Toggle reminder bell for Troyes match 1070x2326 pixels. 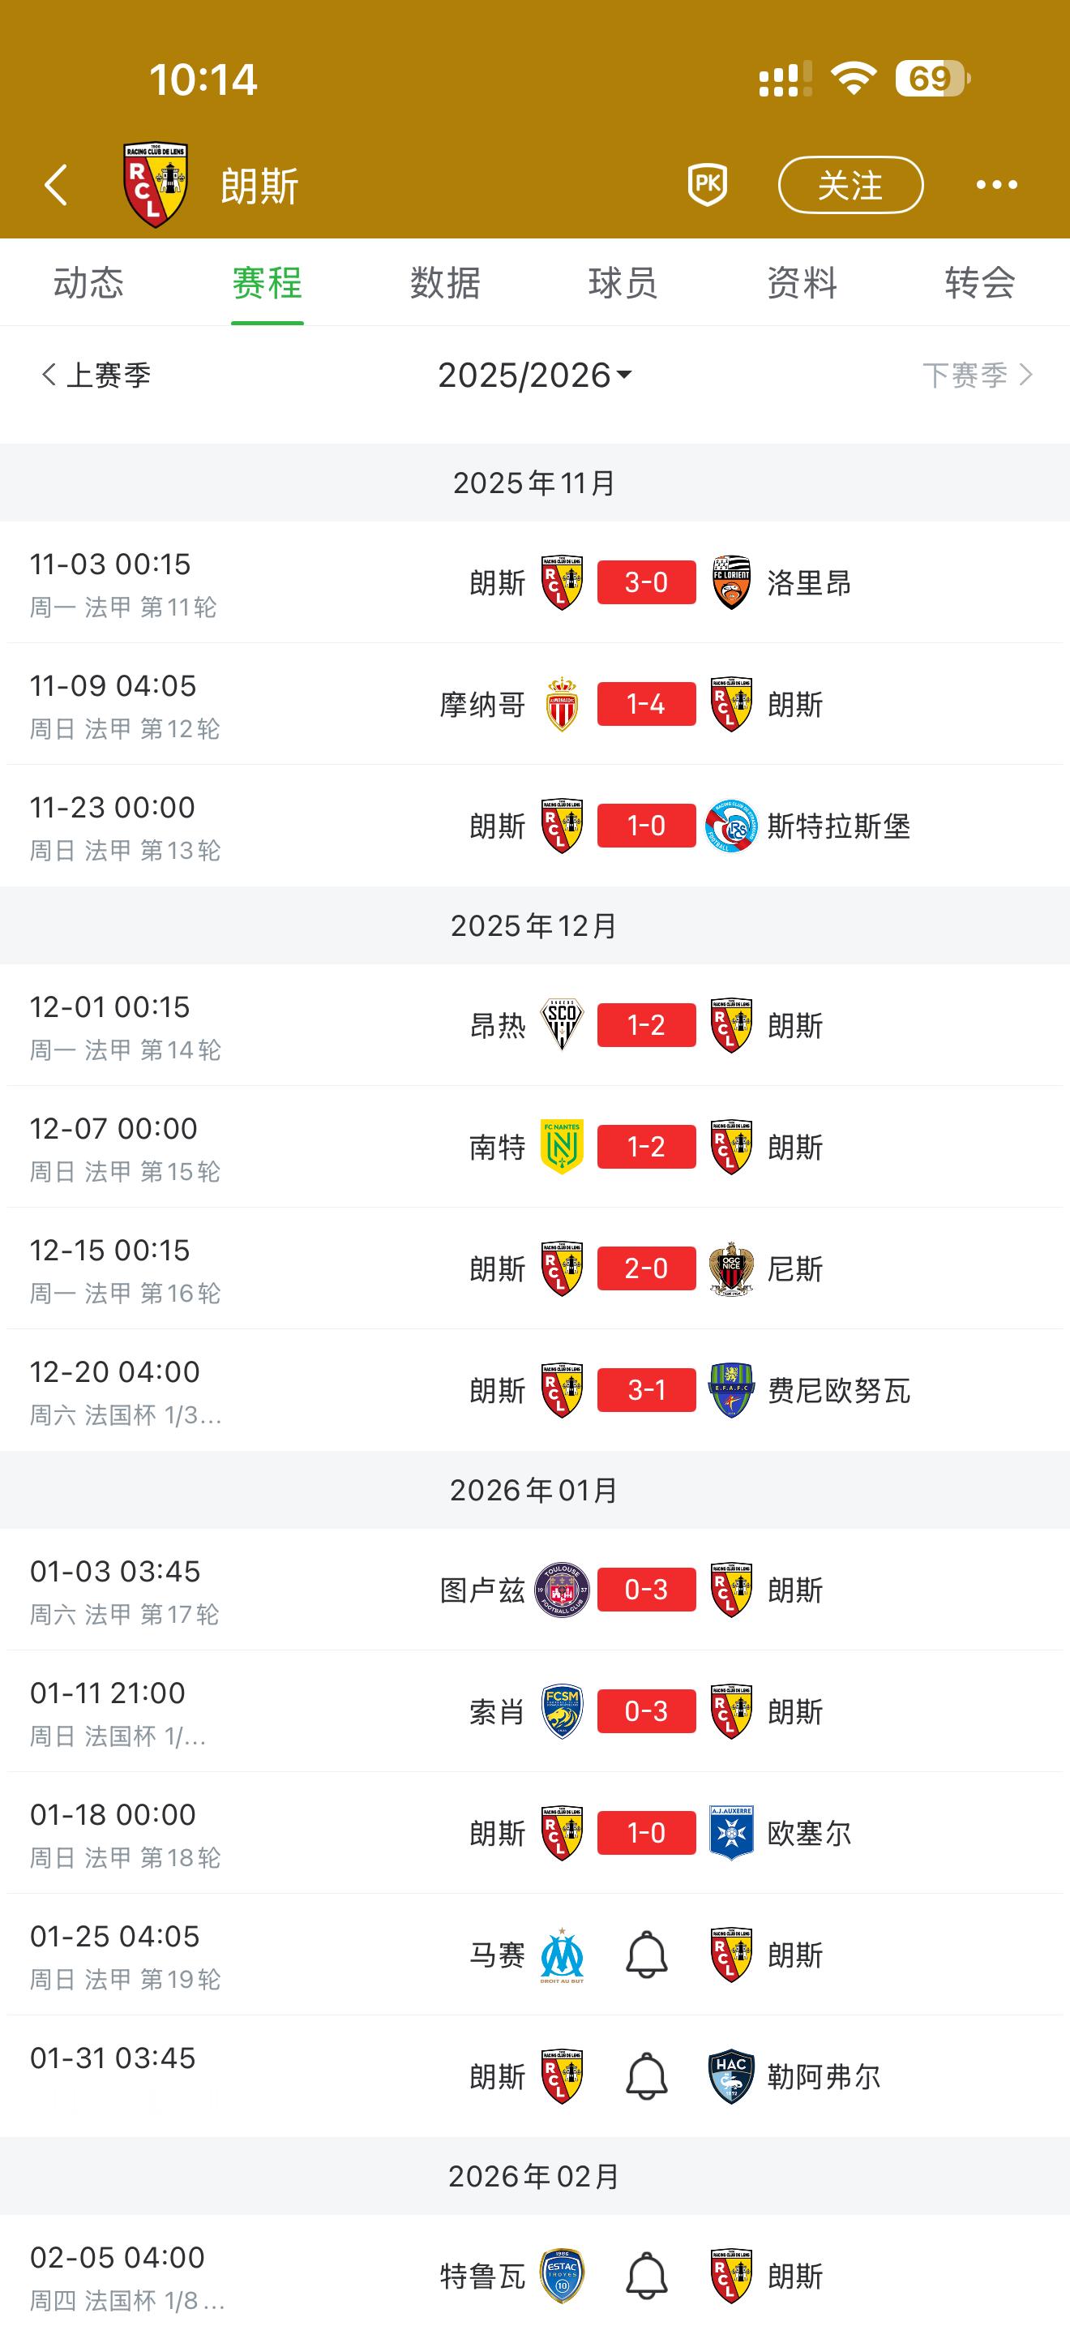pyautogui.click(x=646, y=2276)
